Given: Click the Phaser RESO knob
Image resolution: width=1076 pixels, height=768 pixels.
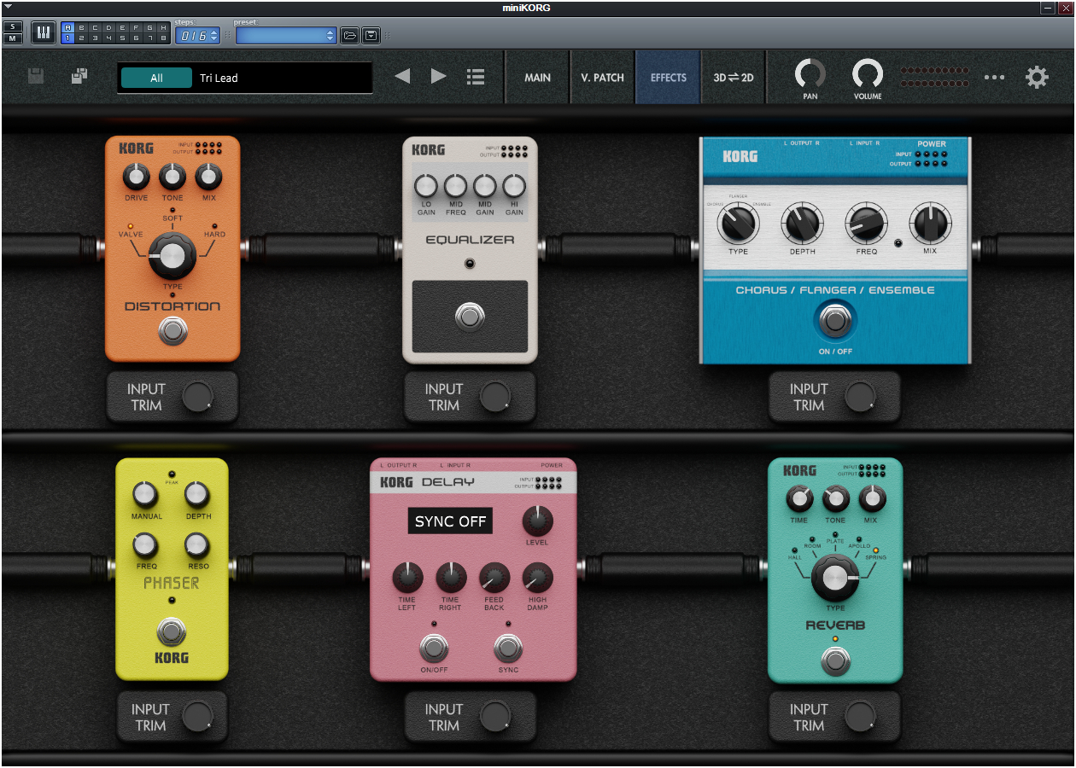Looking at the screenshot, I should point(197,545).
